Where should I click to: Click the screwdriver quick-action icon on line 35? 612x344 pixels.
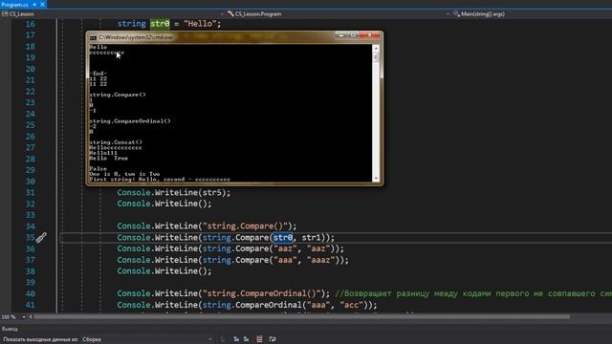click(41, 238)
